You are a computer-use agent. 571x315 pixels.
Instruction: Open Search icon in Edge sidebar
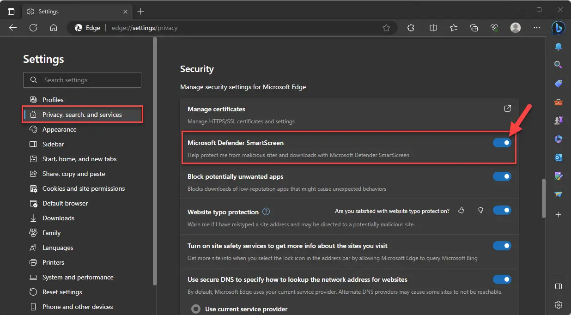coord(559,65)
